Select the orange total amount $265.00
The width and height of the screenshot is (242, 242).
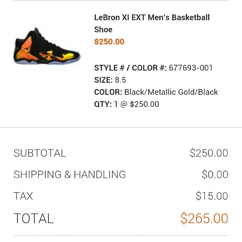[x=204, y=219]
